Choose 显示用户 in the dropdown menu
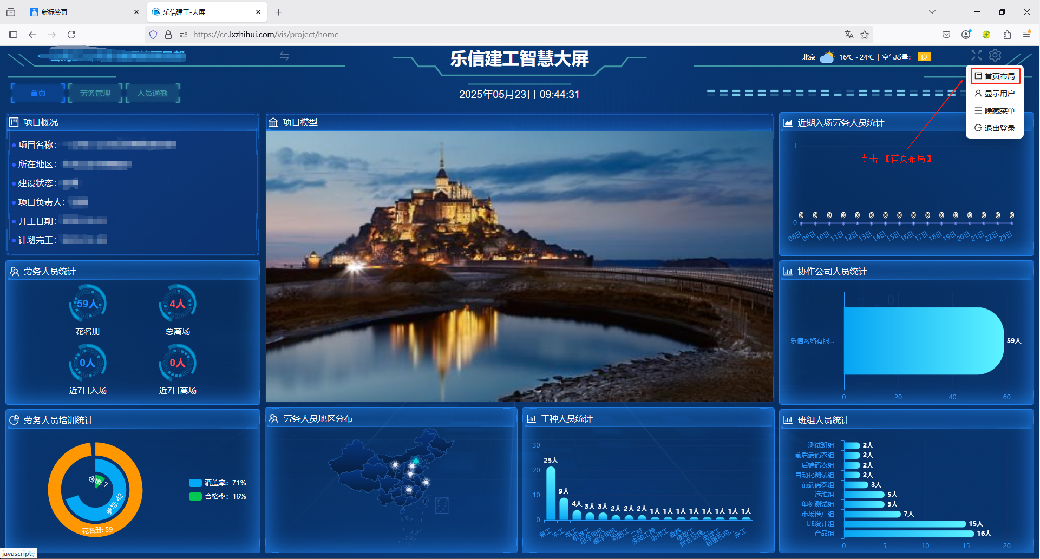 (x=995, y=94)
